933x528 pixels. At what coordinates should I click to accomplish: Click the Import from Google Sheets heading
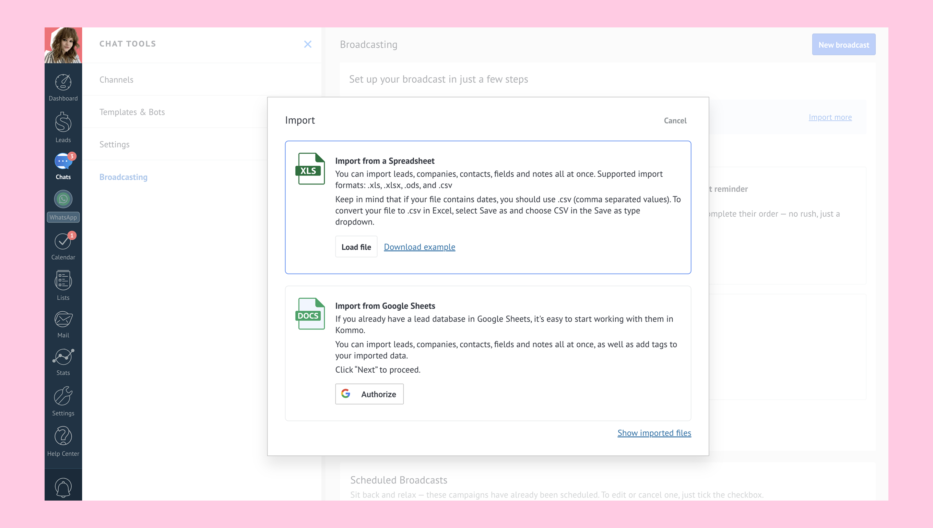pyautogui.click(x=385, y=306)
